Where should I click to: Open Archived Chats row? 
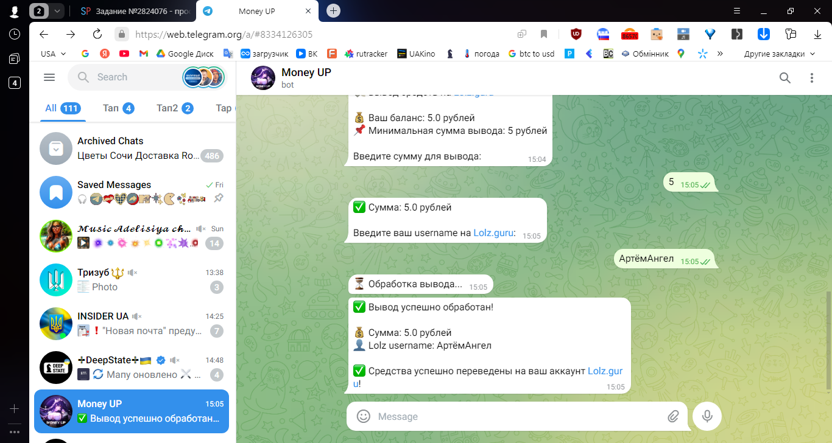132,148
